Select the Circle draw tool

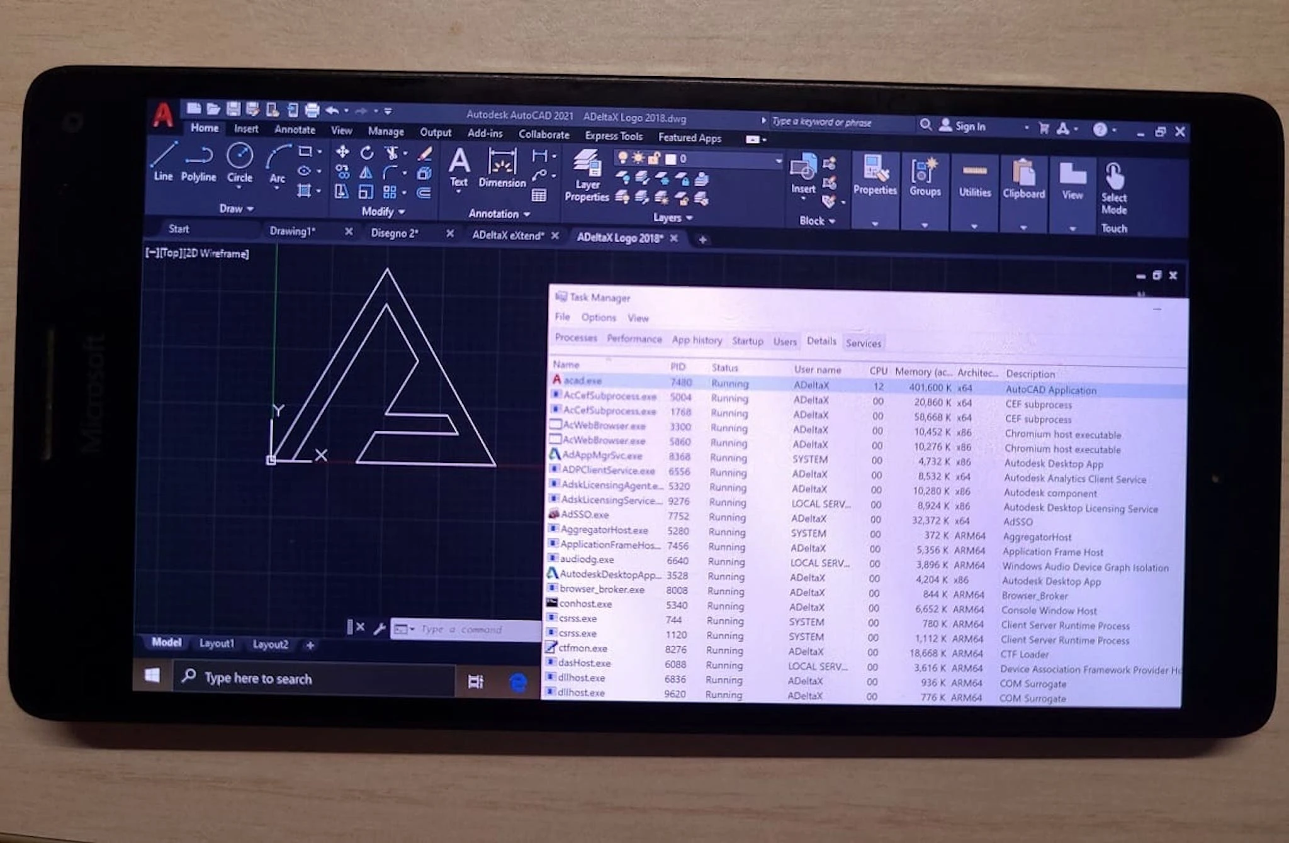point(240,164)
